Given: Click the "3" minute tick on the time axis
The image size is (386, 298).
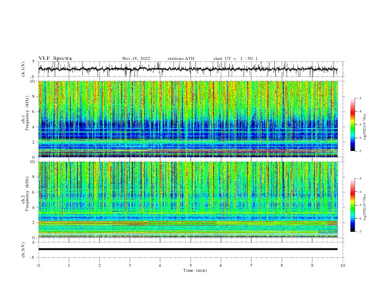Looking at the screenshot, I should click(x=130, y=265).
